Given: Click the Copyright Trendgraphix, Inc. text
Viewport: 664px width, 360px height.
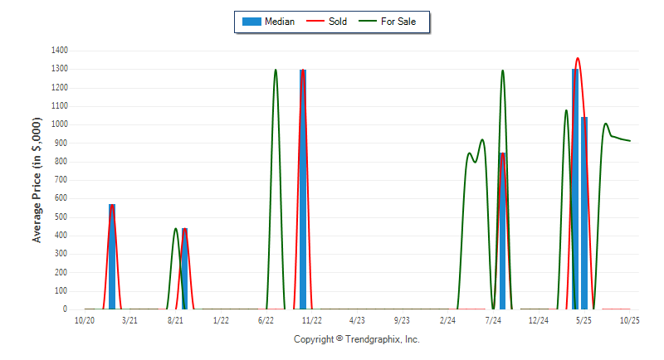Looking at the screenshot, I should (357, 339).
